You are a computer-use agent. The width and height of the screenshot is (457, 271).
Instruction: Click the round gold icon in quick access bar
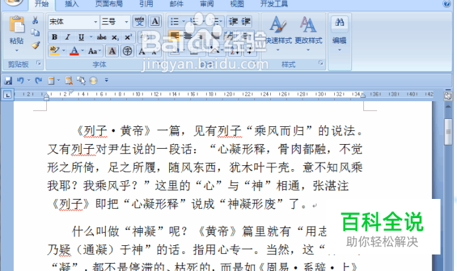point(93,81)
